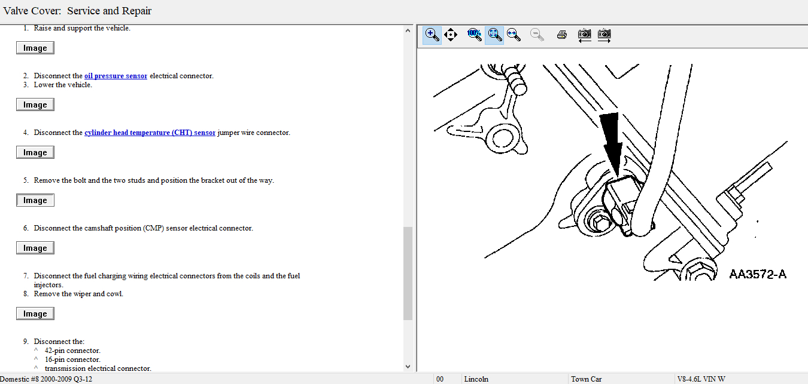Screen dimensions: 808x384
Task: Click the engine diagram image
Action: (x=610, y=173)
